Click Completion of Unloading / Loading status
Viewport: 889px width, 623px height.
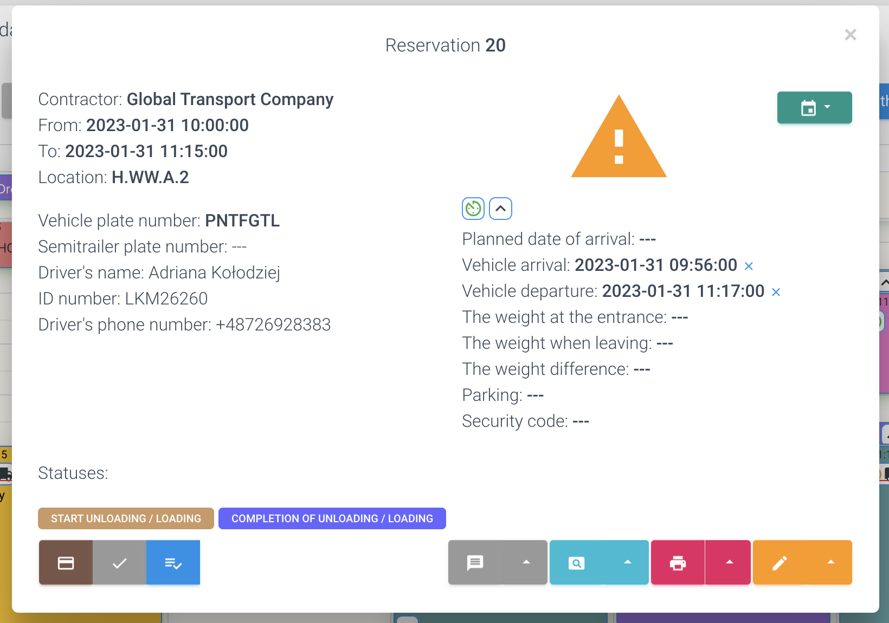(332, 518)
